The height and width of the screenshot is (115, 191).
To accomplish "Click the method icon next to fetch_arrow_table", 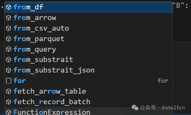I will (x=9, y=91).
